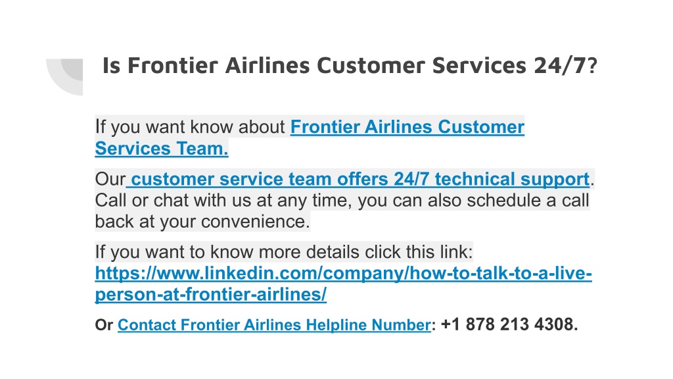673x379 pixels.
Task: Select the slide title heading
Action: (x=350, y=66)
